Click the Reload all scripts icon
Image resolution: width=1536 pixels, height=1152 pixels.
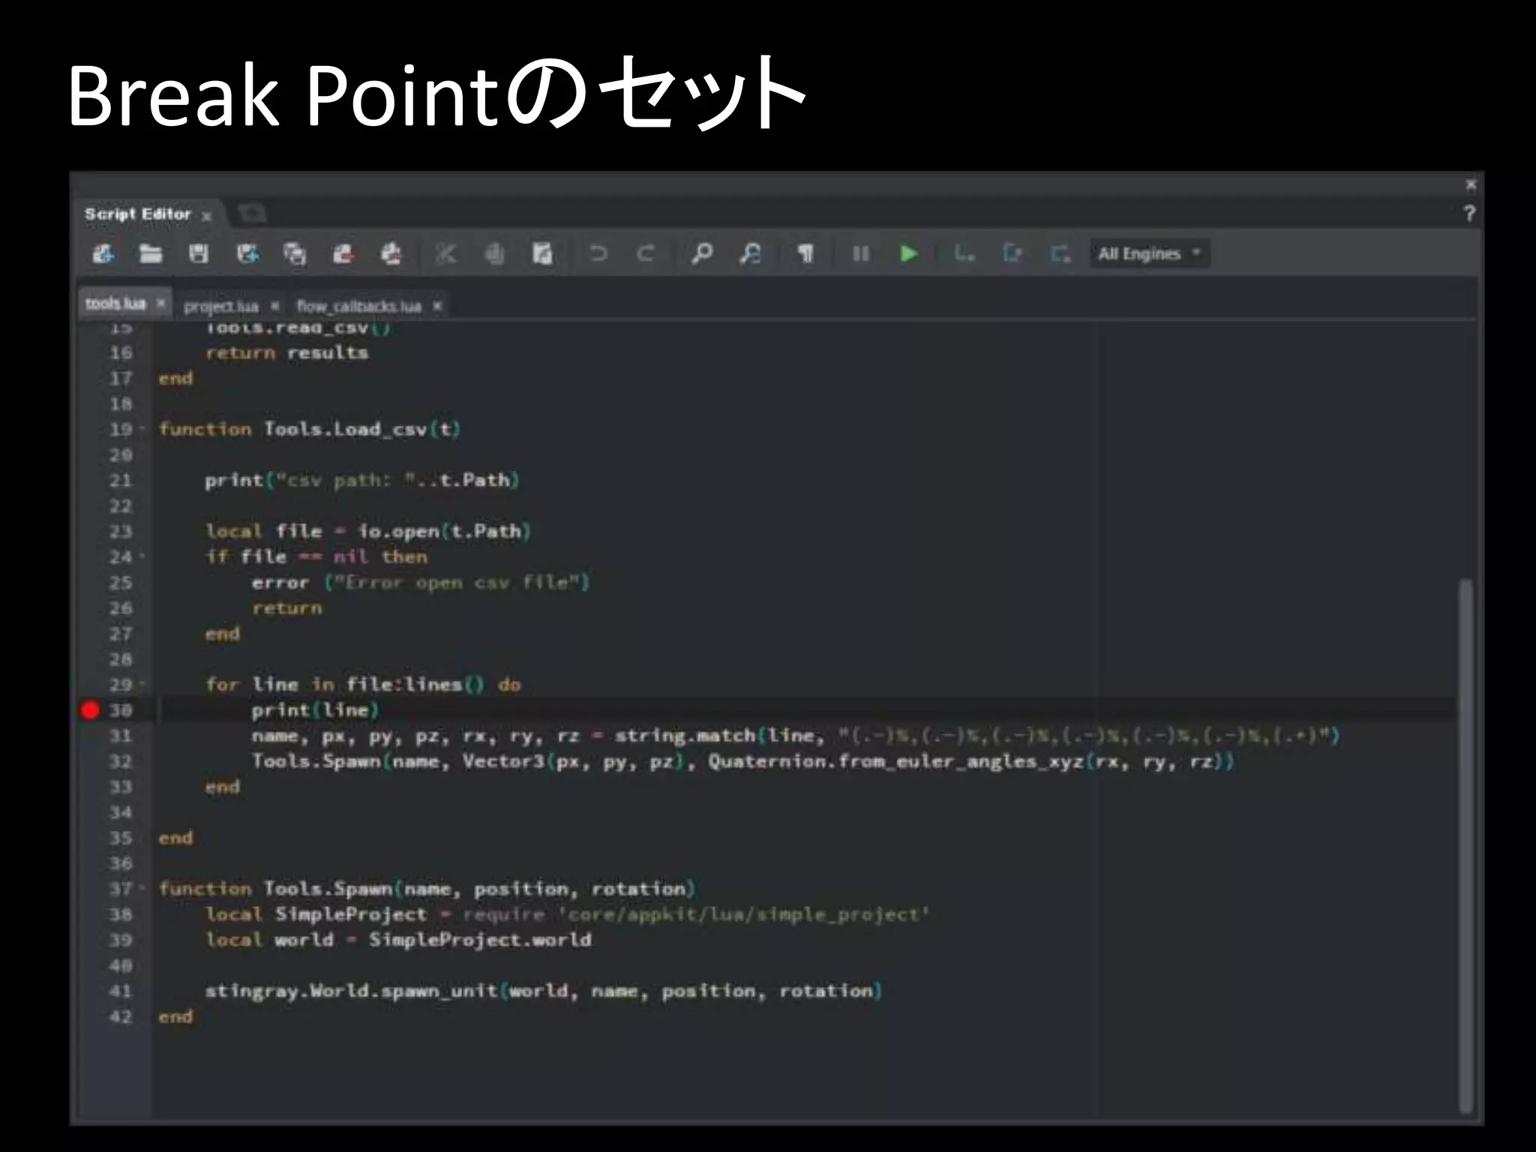pos(391,253)
